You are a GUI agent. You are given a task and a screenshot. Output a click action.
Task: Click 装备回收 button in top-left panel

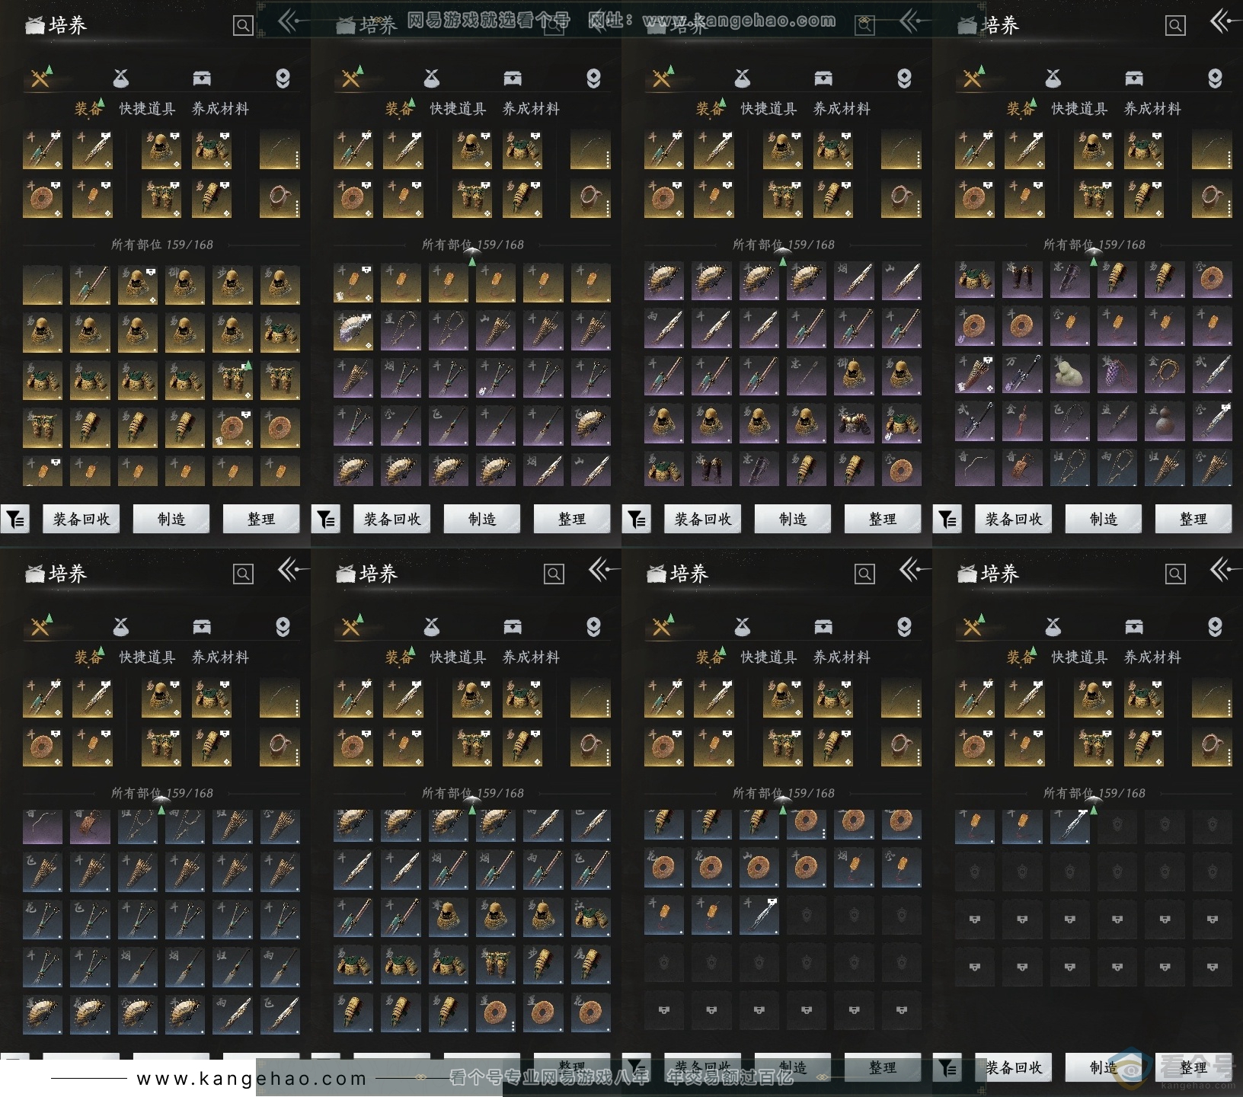[x=81, y=520]
